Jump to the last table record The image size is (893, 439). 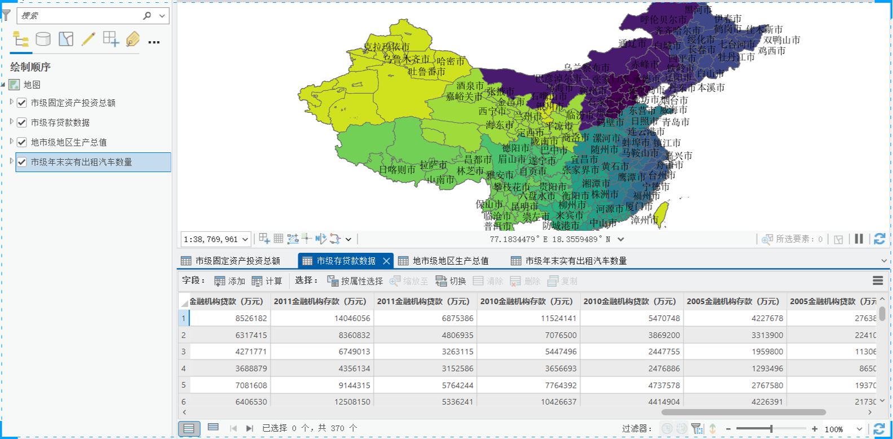tap(249, 428)
